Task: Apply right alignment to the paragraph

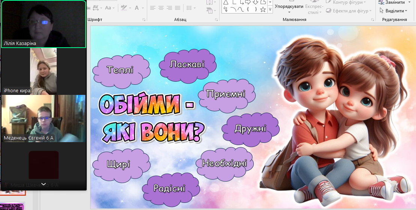Action: pos(169,8)
